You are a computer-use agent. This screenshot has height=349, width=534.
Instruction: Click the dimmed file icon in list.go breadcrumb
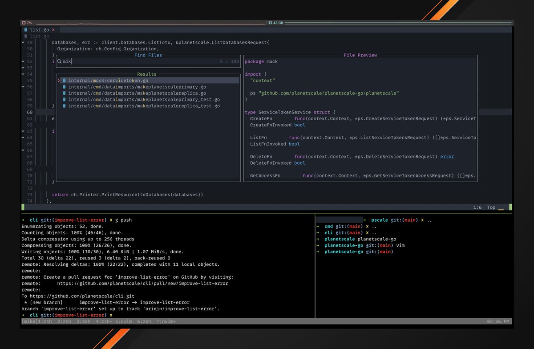point(26,36)
